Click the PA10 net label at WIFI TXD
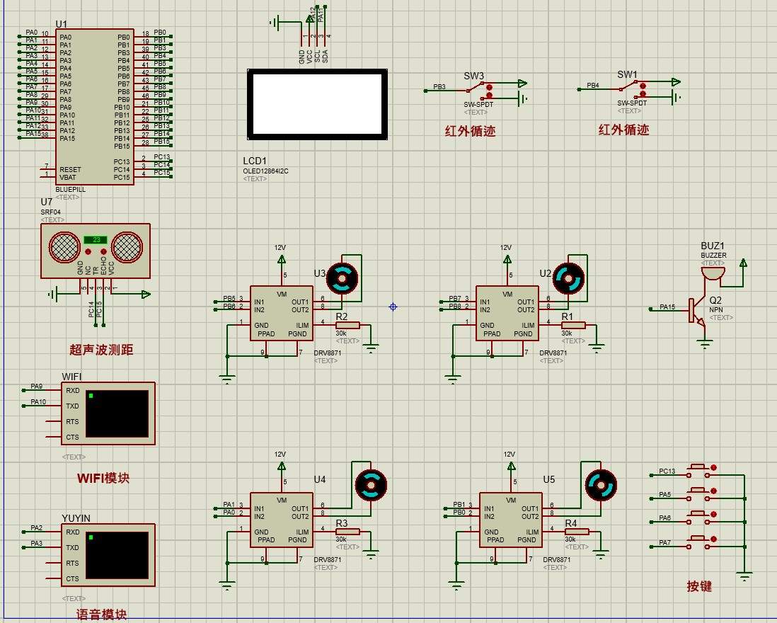This screenshot has width=777, height=623. click(38, 402)
